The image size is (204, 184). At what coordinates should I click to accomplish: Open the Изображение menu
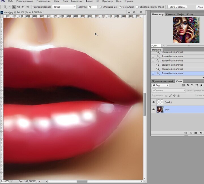(44, 1)
